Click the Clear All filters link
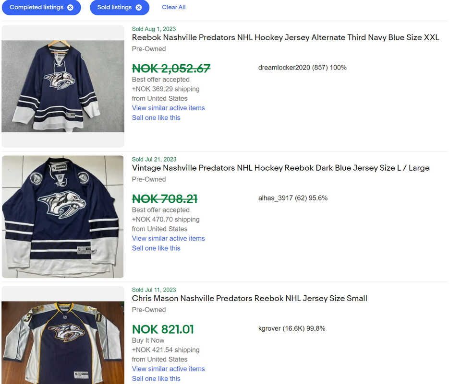Screen dimensions: 461x384 [174, 7]
